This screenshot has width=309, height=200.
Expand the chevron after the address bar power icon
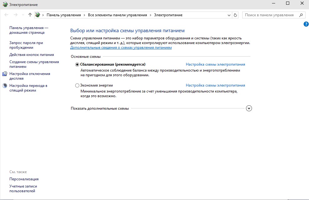[43, 15]
